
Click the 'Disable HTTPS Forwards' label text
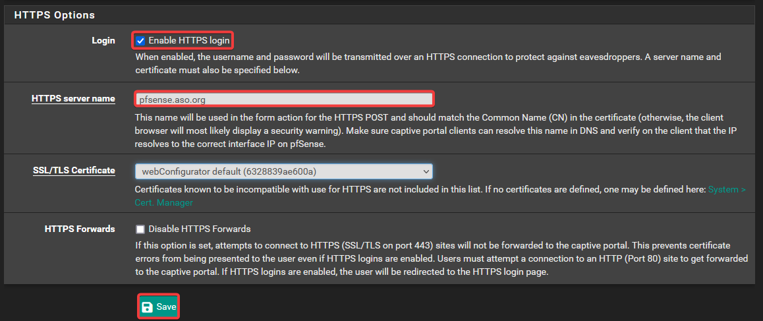pyautogui.click(x=200, y=229)
